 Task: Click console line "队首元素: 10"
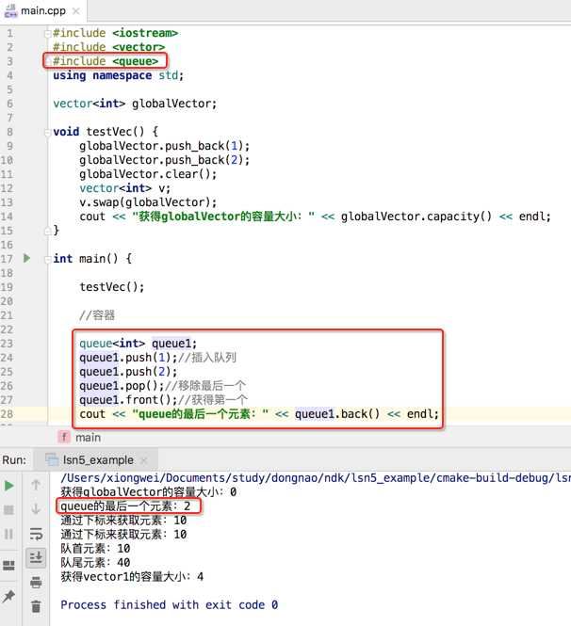(95, 549)
